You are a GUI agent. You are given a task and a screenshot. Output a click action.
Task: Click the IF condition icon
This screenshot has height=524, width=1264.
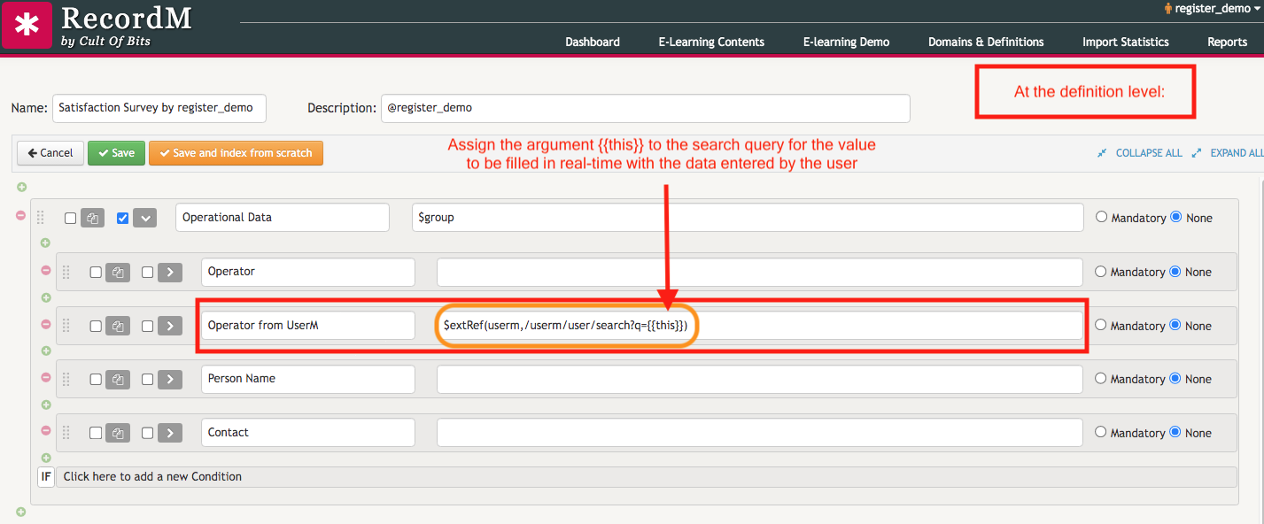point(46,476)
